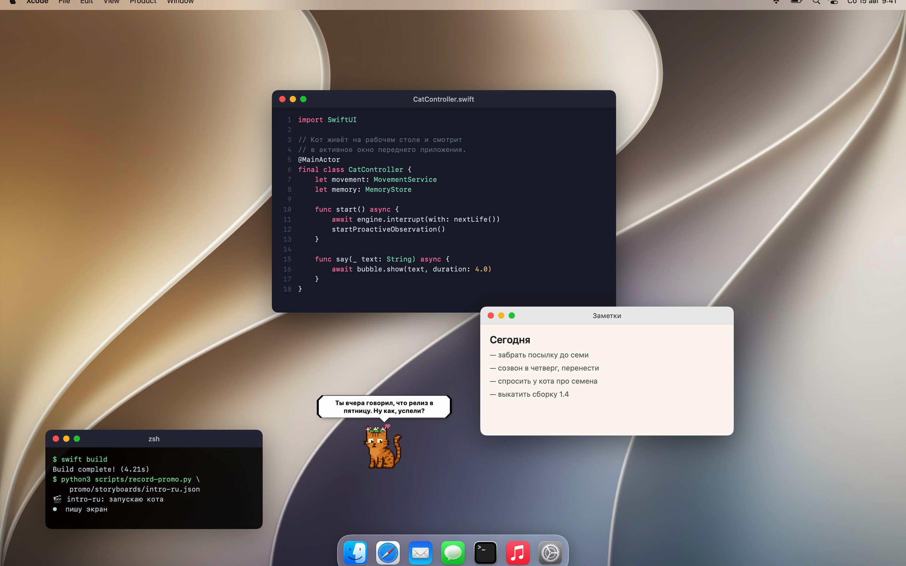Click line 11 with engine.interrupt call
906x566 pixels.
[x=415, y=219]
